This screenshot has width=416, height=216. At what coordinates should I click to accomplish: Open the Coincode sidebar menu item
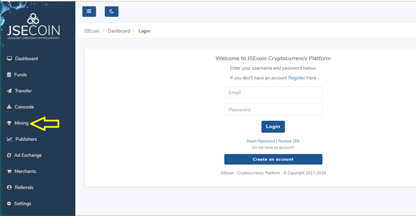(x=24, y=107)
